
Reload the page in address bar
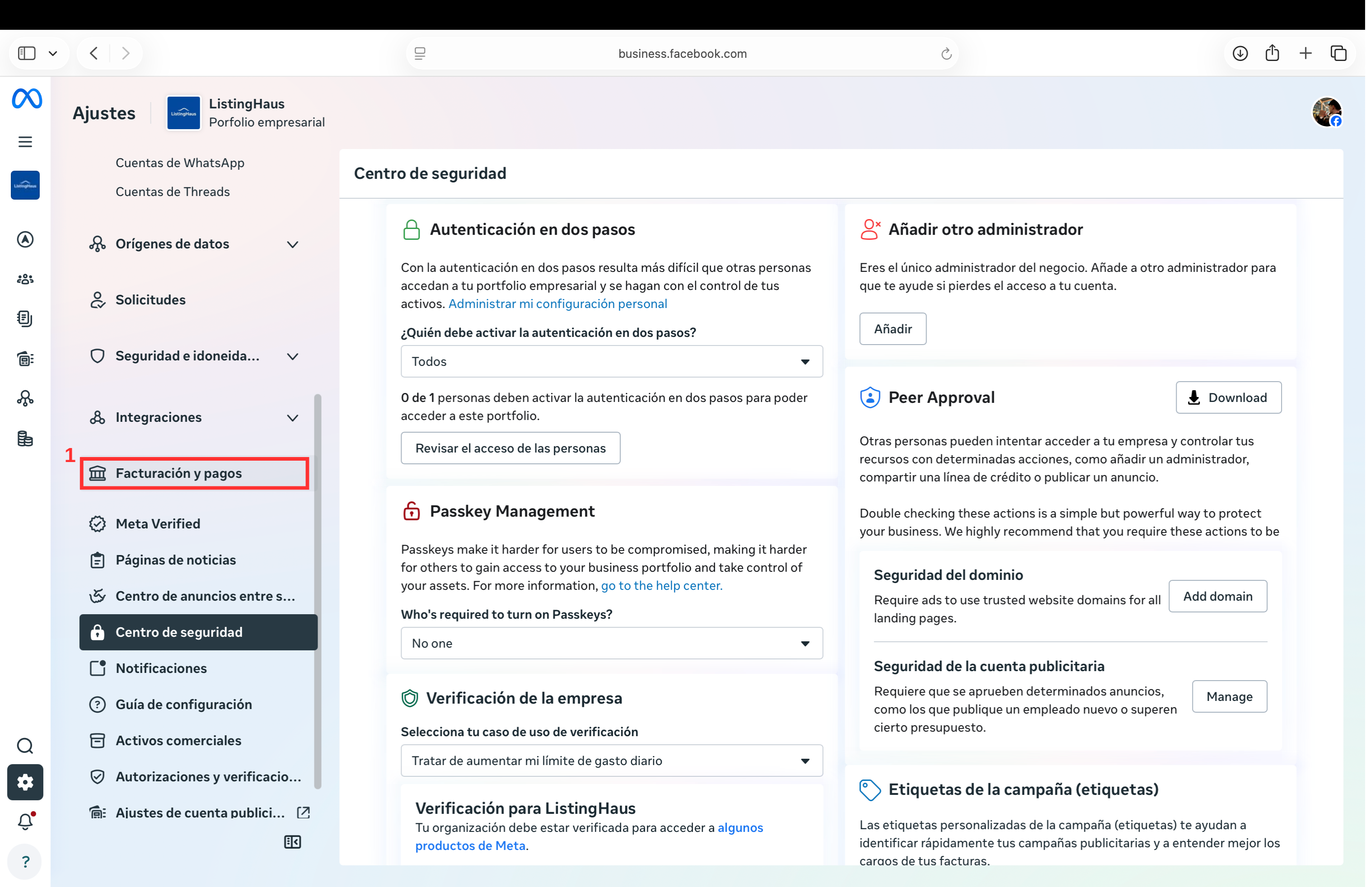[x=946, y=53]
